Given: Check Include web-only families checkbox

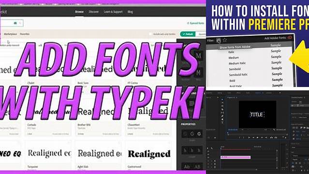Looking at the screenshot, I should [150, 34].
